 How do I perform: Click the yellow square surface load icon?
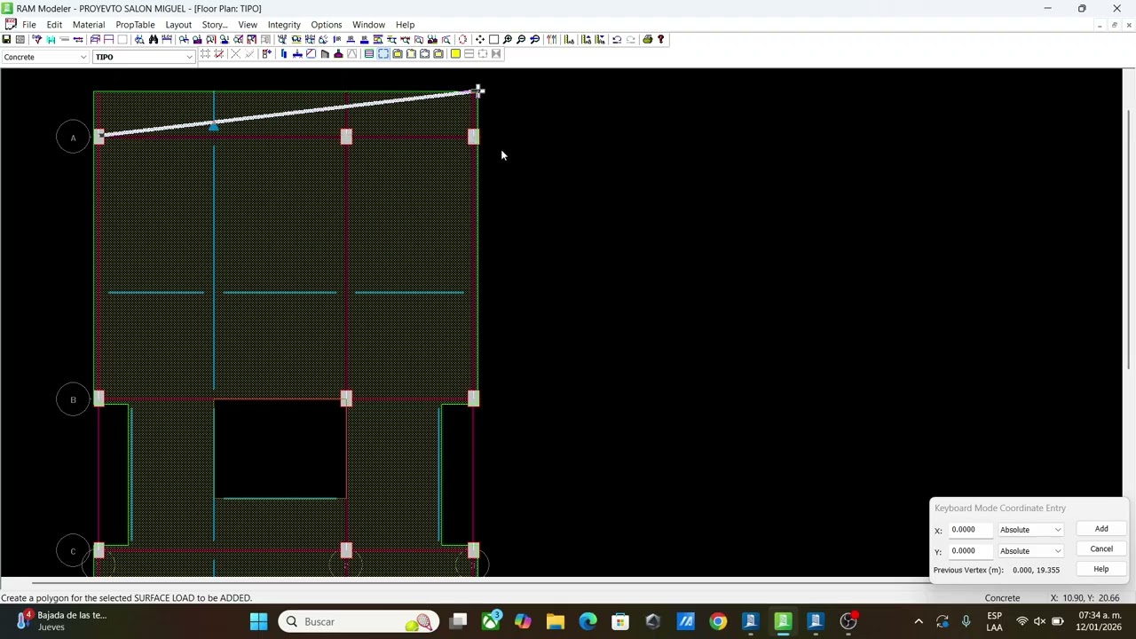[455, 54]
